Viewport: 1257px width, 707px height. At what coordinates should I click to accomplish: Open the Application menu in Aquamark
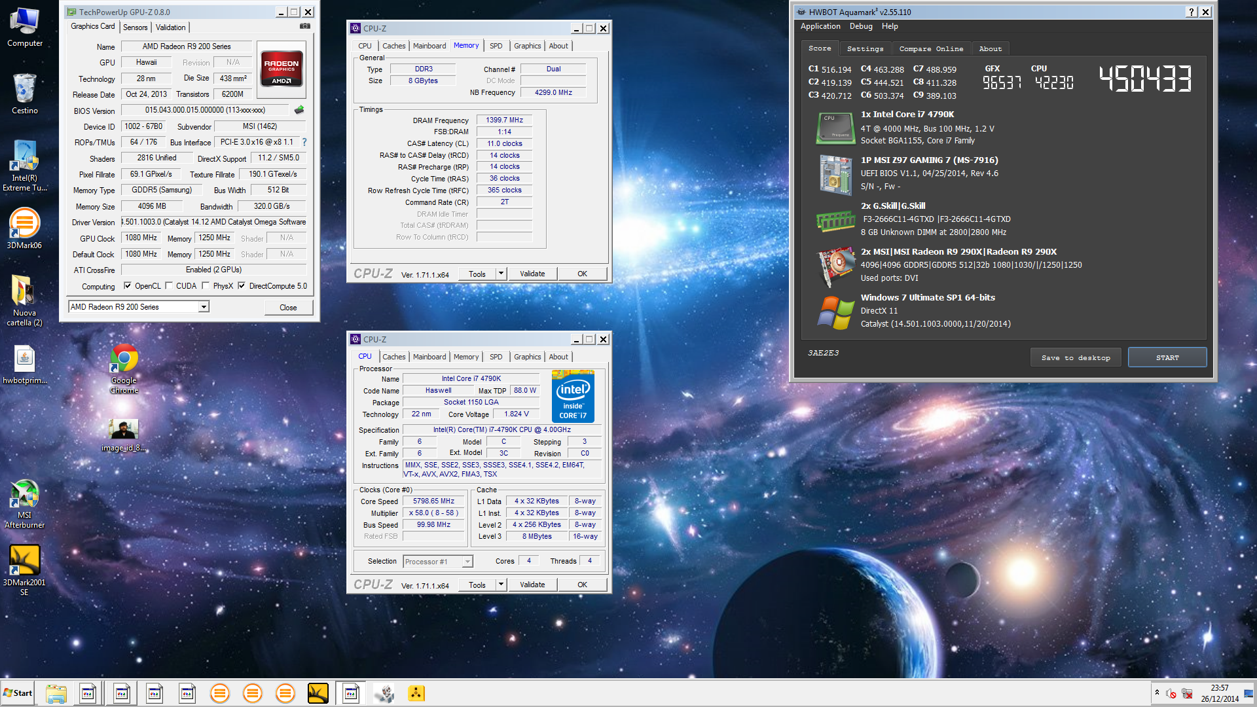click(820, 26)
